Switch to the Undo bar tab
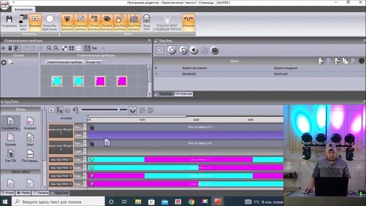The image size is (366, 206). tap(184, 94)
